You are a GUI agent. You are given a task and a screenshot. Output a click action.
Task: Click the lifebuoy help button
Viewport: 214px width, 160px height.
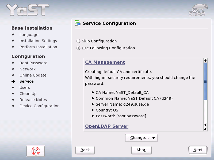tap(36, 151)
